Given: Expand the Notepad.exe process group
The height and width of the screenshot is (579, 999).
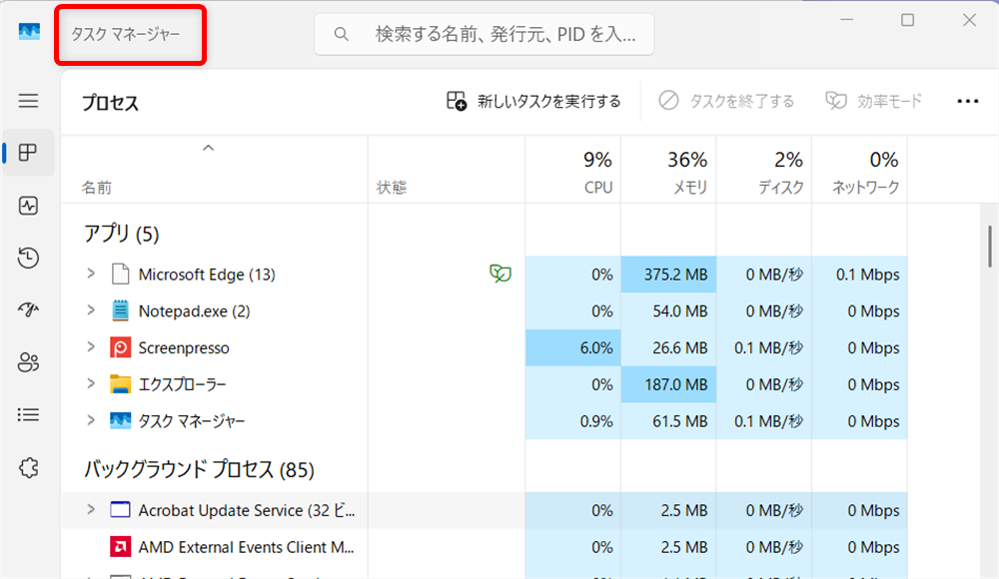Looking at the screenshot, I should (x=89, y=310).
